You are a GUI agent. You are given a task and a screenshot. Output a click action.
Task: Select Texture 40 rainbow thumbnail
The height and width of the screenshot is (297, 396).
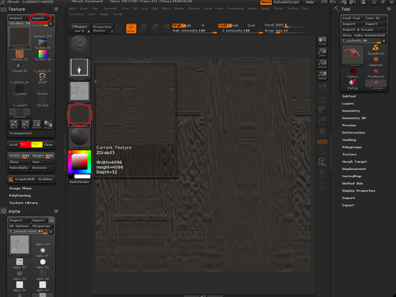click(43, 55)
